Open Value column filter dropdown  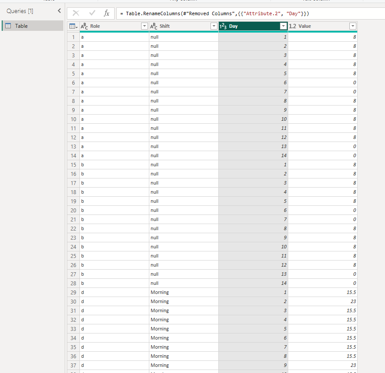pos(353,26)
